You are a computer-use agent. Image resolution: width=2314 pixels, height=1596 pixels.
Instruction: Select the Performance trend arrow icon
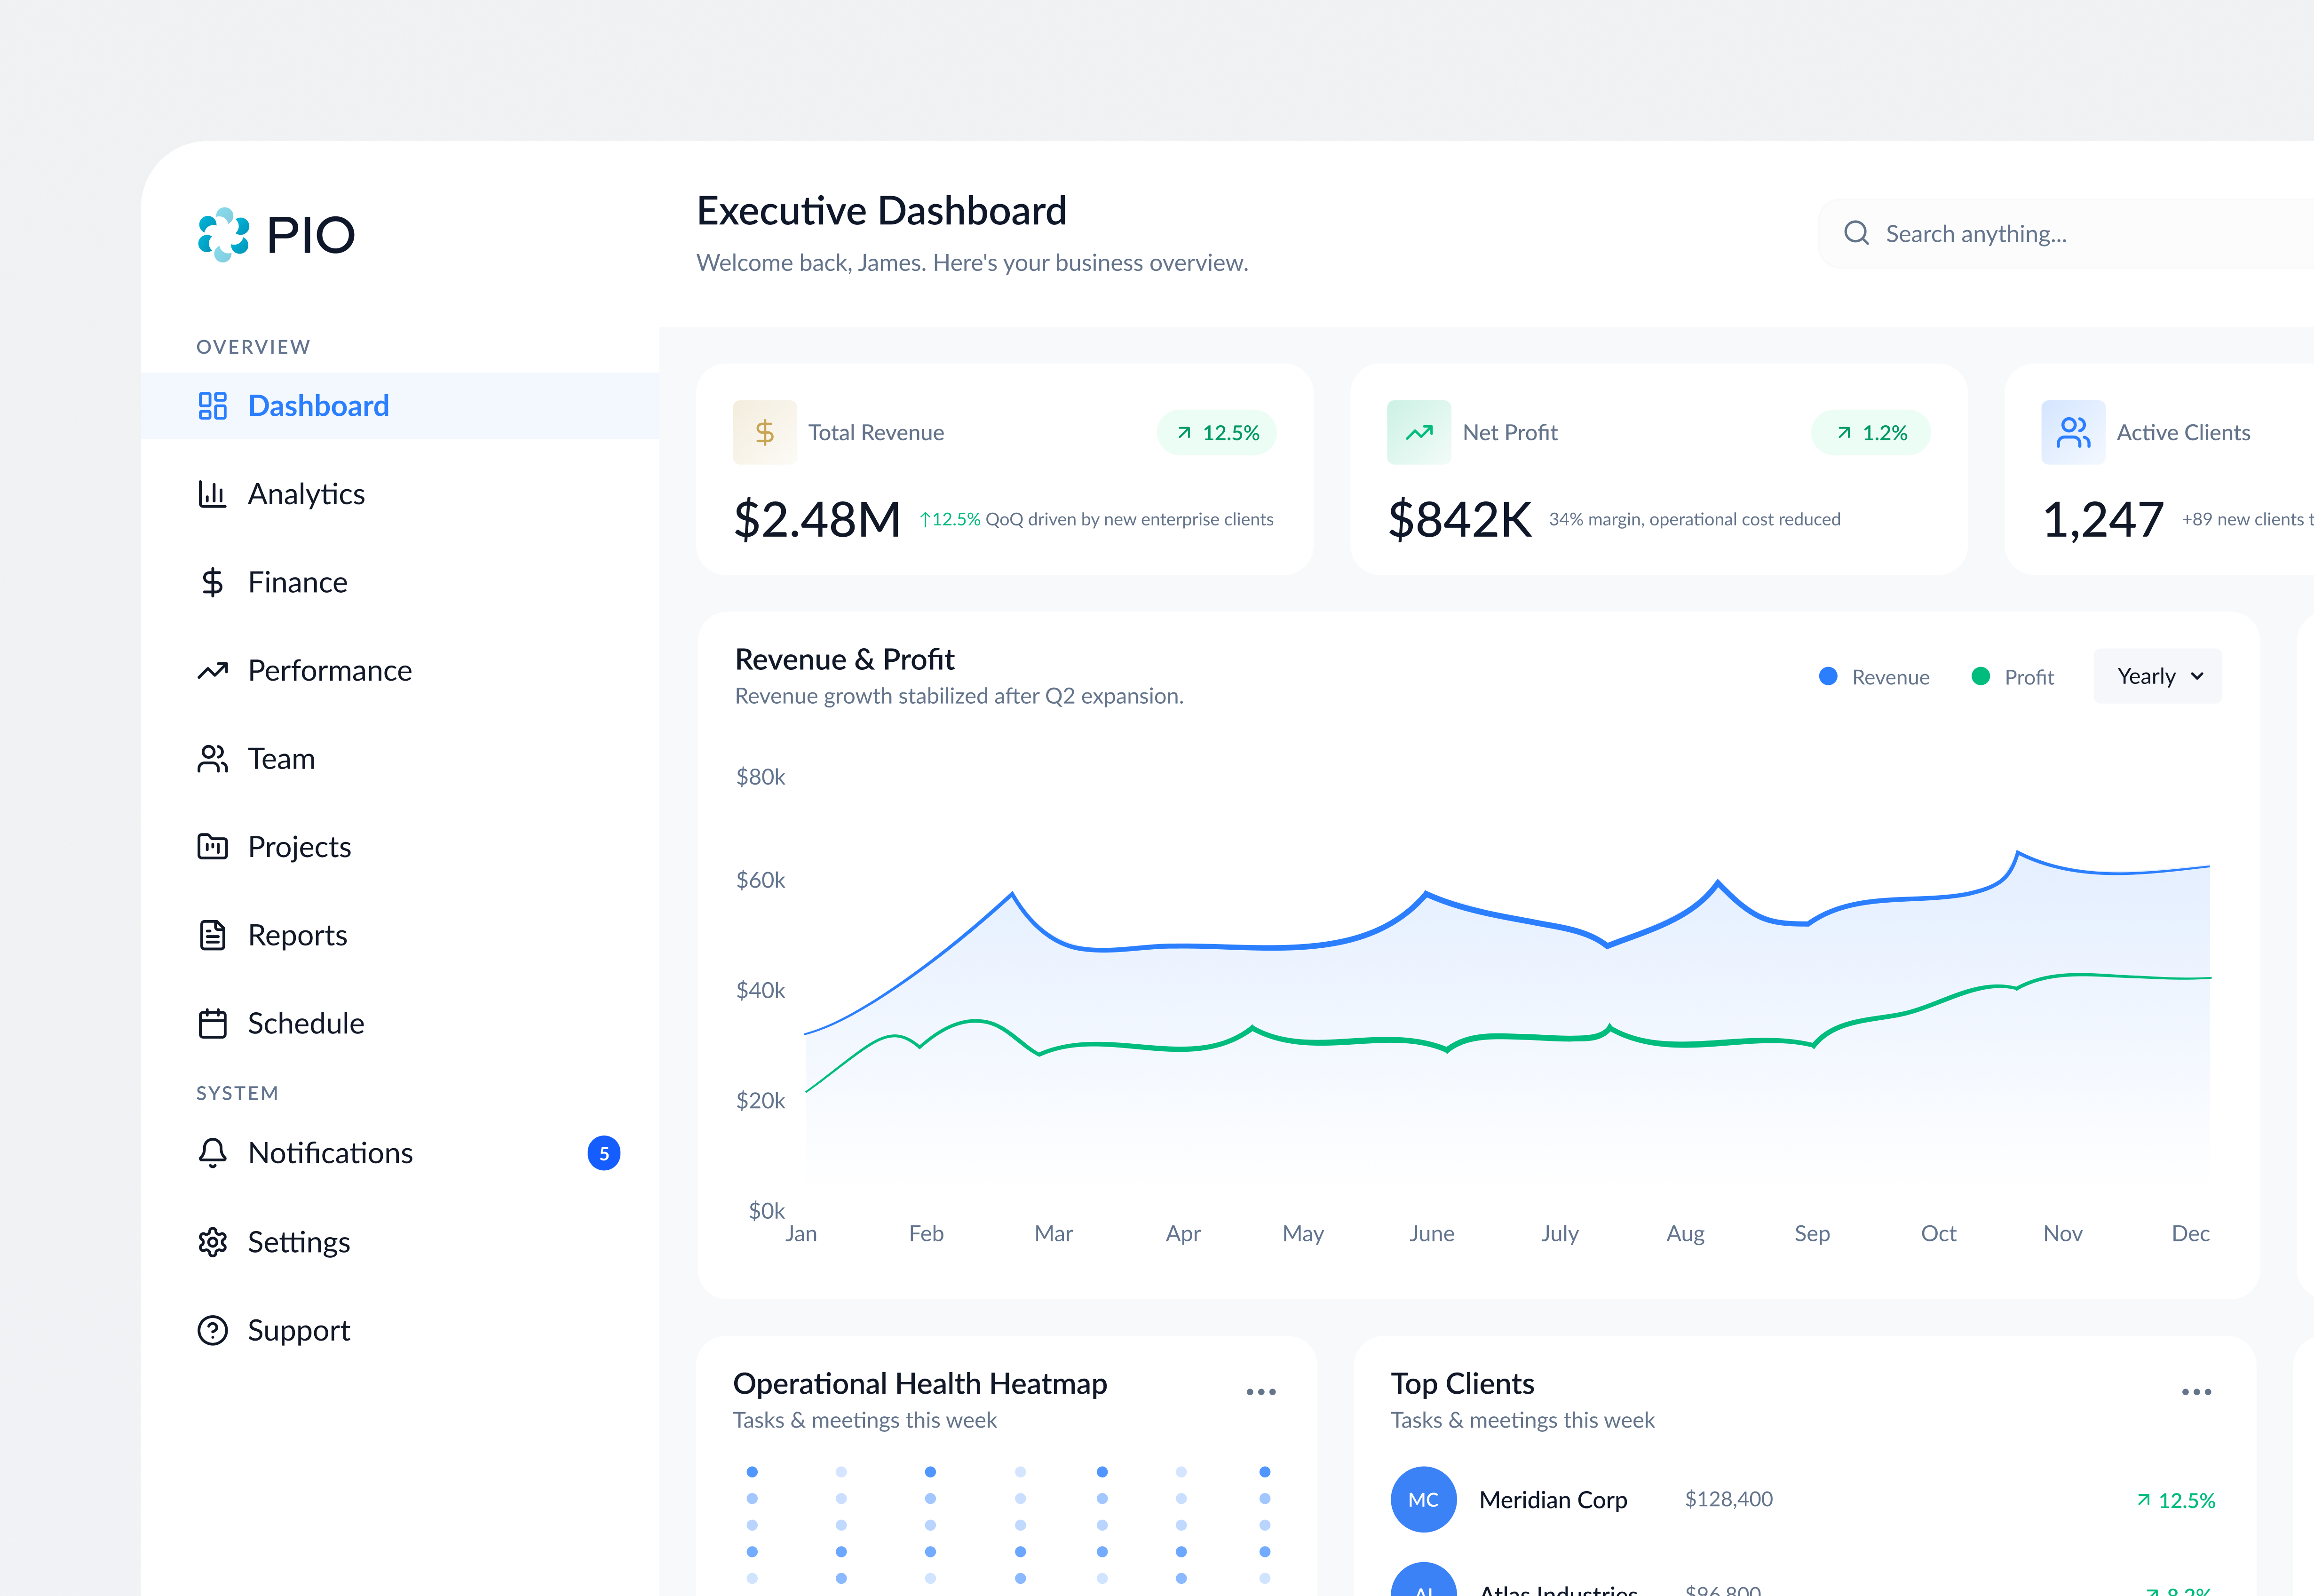[212, 670]
